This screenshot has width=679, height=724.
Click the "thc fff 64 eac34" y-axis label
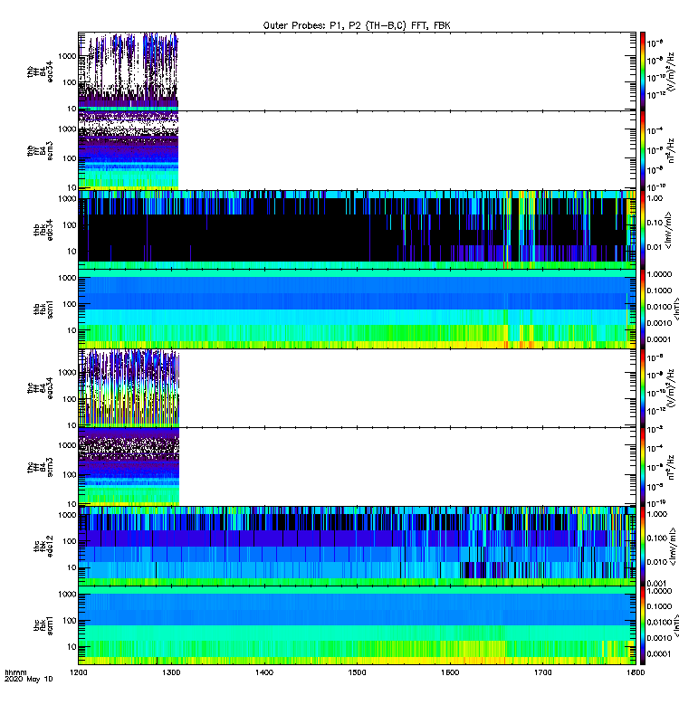tap(40, 388)
